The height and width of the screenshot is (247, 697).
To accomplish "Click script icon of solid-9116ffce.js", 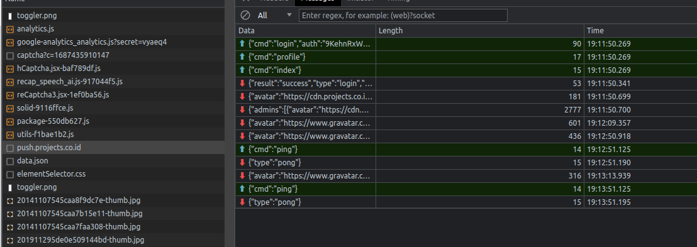I will click(x=10, y=108).
